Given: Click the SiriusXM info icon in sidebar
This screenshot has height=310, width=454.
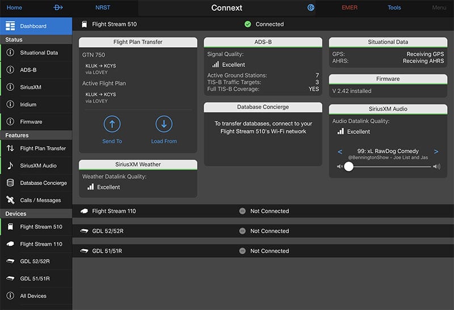Looking at the screenshot, I should tap(10, 87).
